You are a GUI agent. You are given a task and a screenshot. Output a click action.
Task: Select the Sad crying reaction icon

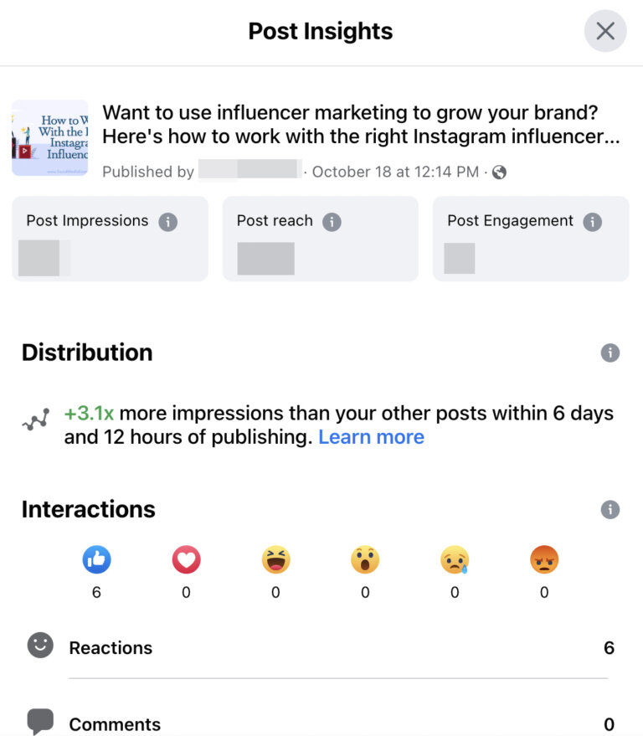(455, 559)
